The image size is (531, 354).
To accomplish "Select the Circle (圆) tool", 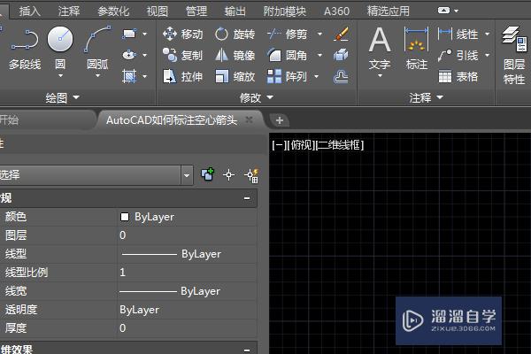I will tap(60, 48).
